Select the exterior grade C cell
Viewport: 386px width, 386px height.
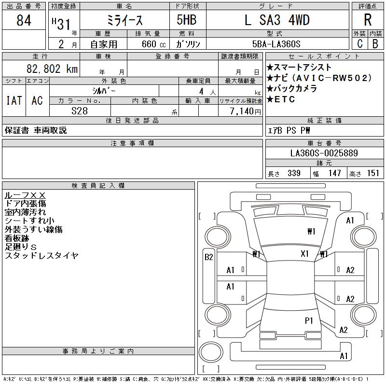pos(359,43)
